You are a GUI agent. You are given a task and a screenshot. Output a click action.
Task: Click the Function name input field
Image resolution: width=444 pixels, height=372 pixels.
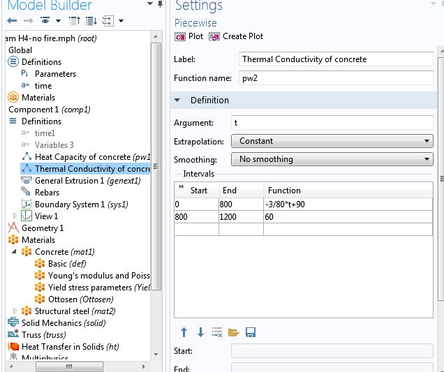(336, 78)
